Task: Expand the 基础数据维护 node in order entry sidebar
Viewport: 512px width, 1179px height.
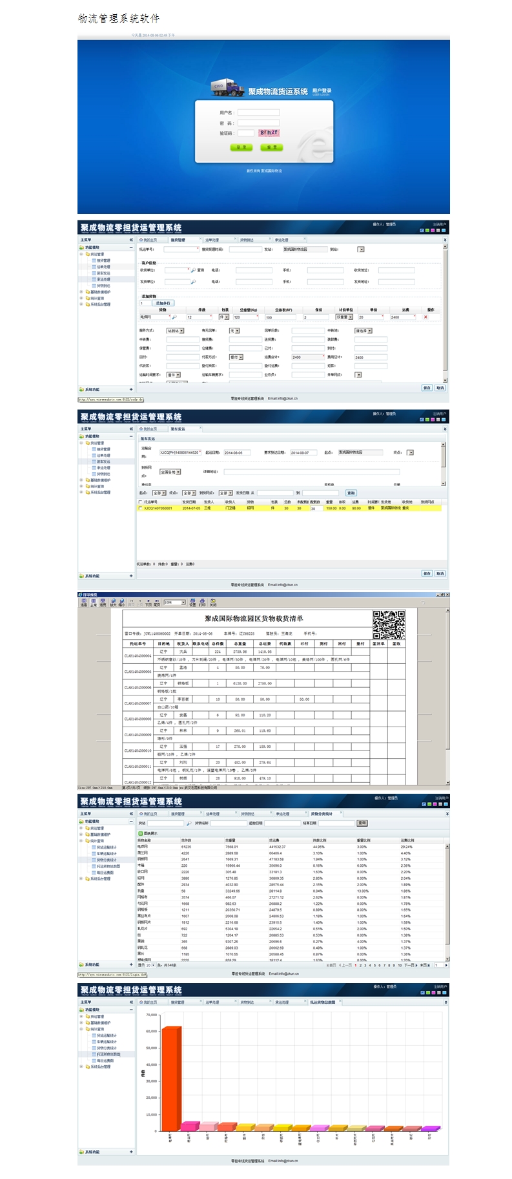Action: (81, 292)
